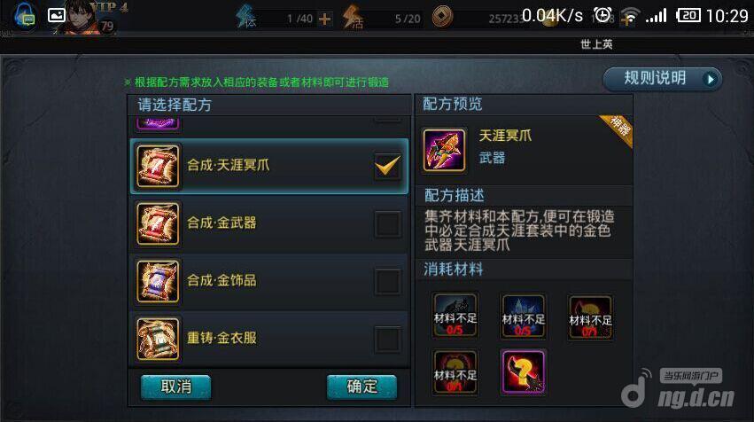The image size is (754, 422).
Task: Click the 取消 cancel button
Action: click(176, 387)
